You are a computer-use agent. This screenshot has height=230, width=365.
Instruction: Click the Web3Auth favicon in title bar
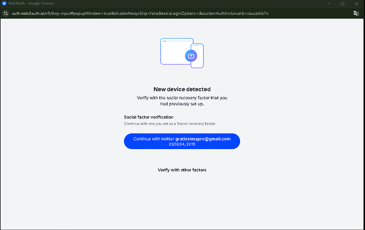[x=4, y=3]
